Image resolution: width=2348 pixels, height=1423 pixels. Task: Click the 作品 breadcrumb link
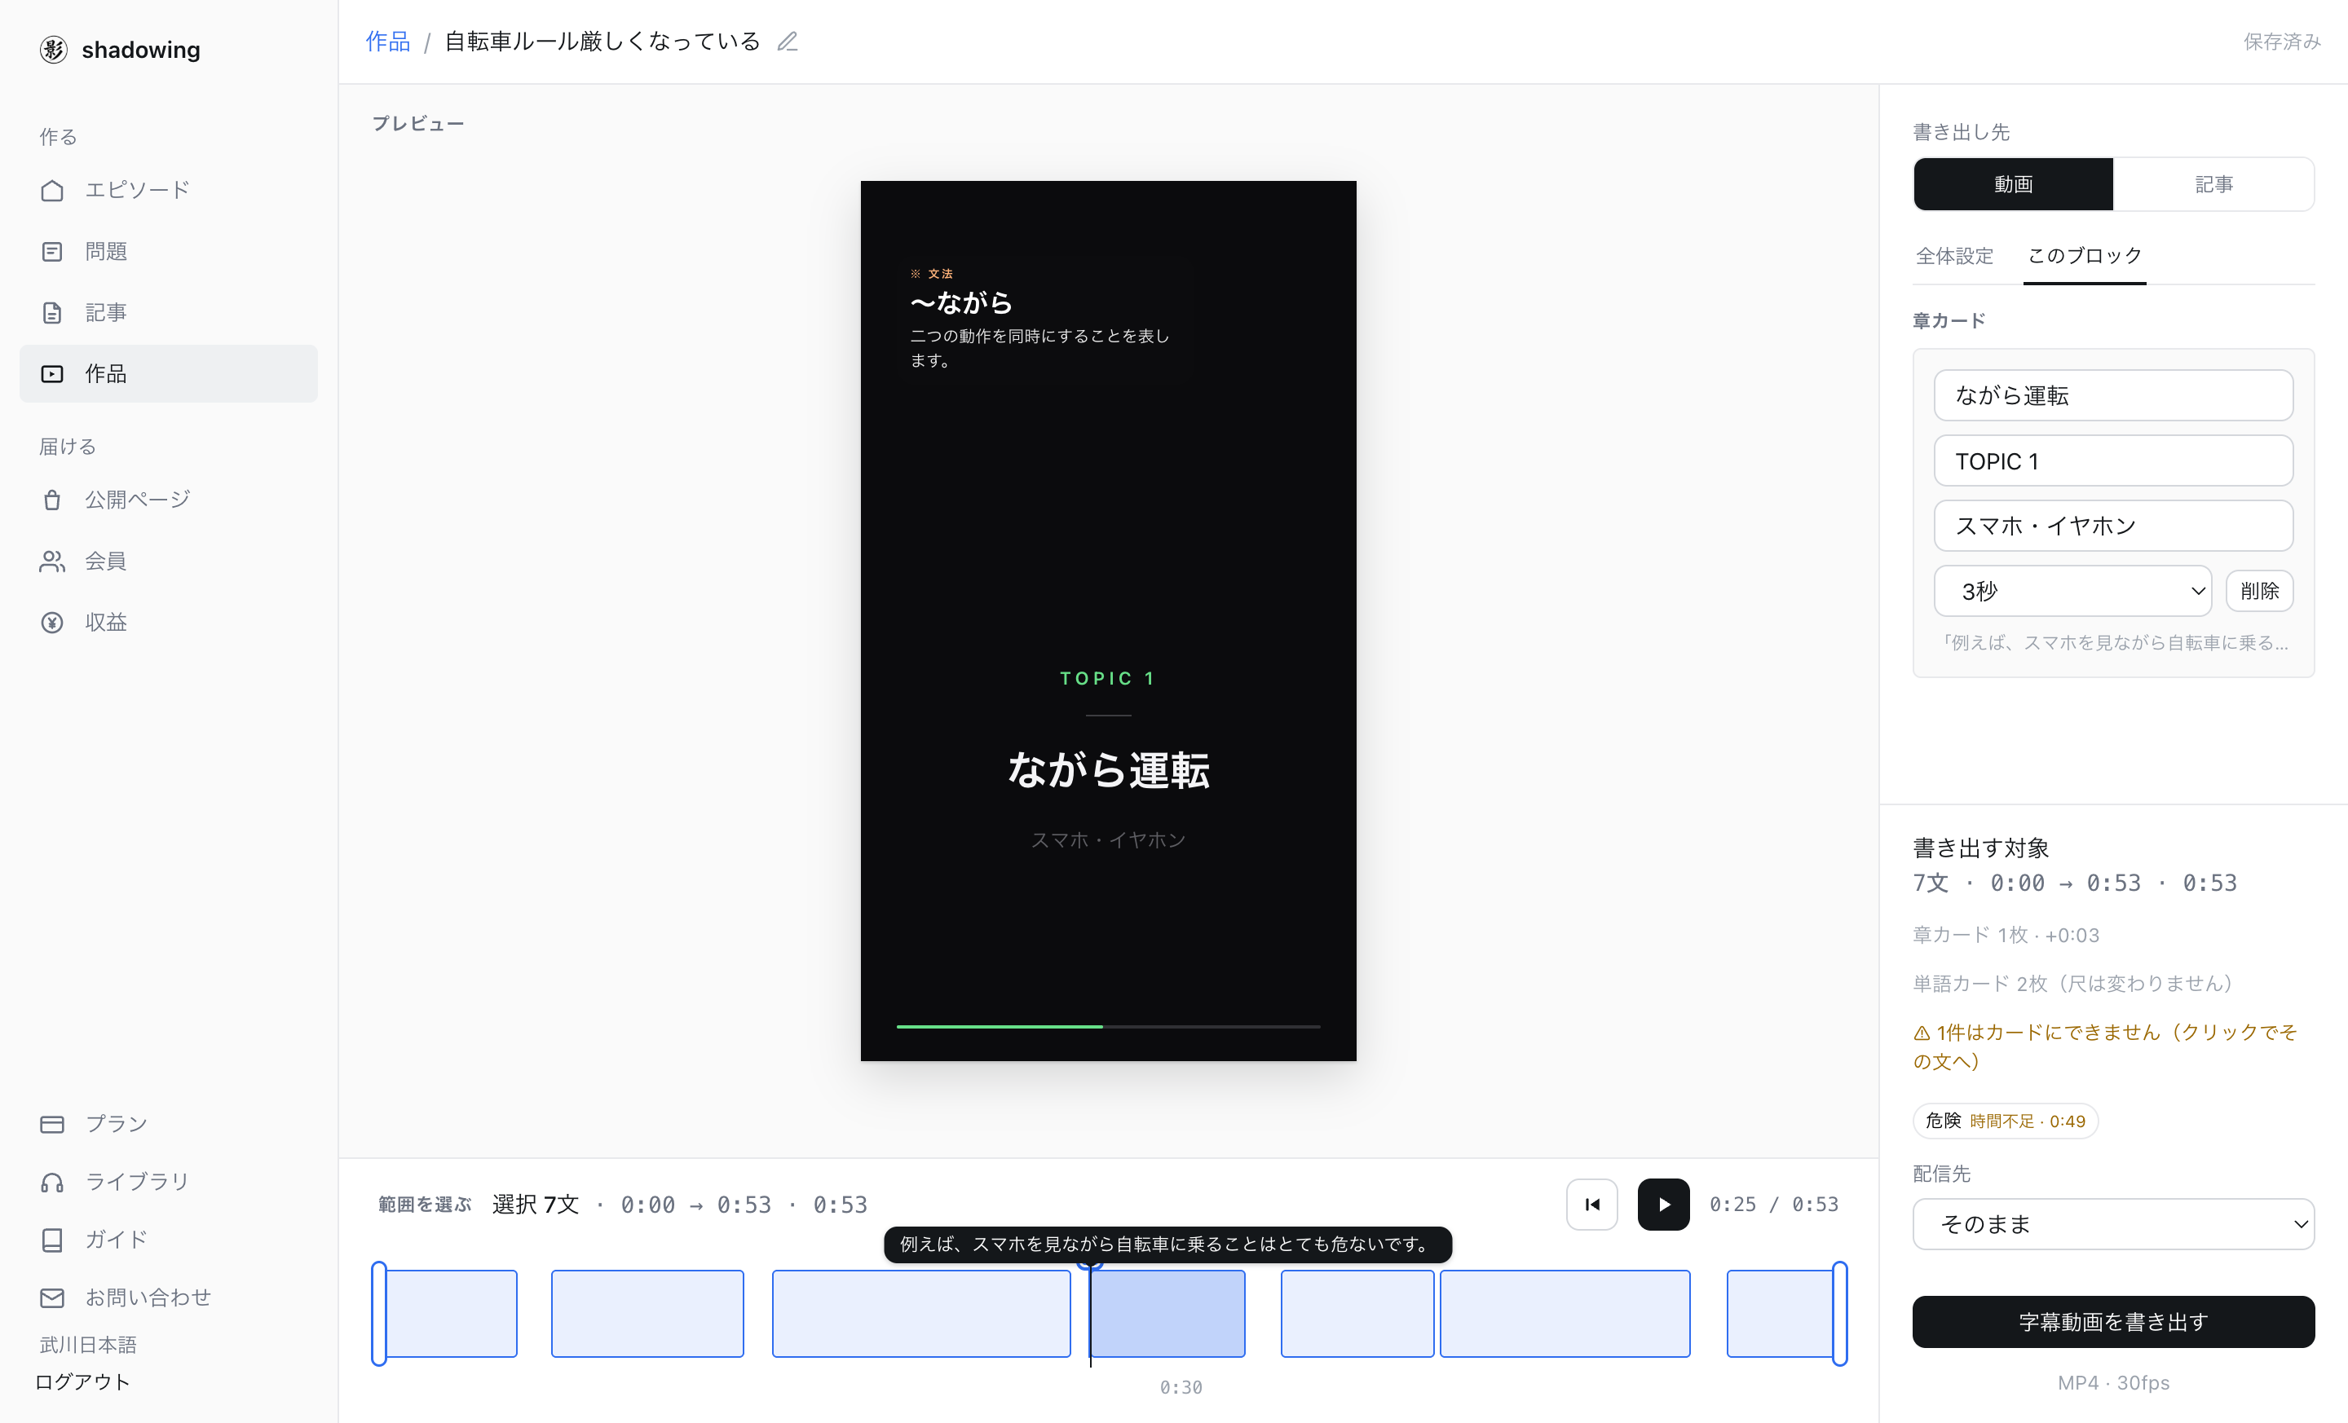click(x=388, y=42)
